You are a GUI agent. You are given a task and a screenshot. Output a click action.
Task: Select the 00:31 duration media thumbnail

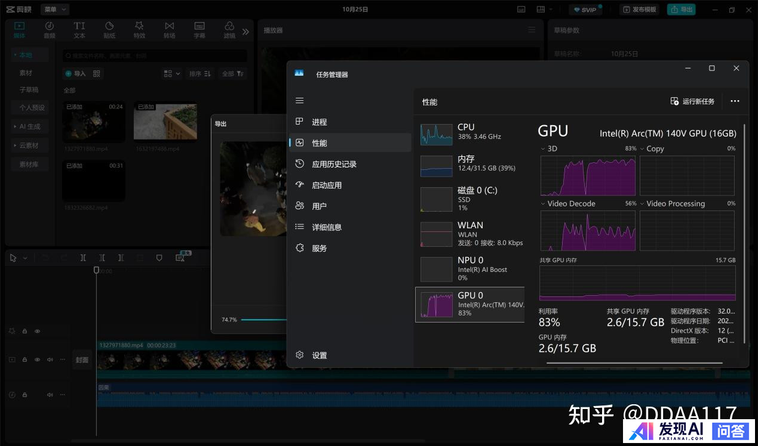(x=94, y=181)
